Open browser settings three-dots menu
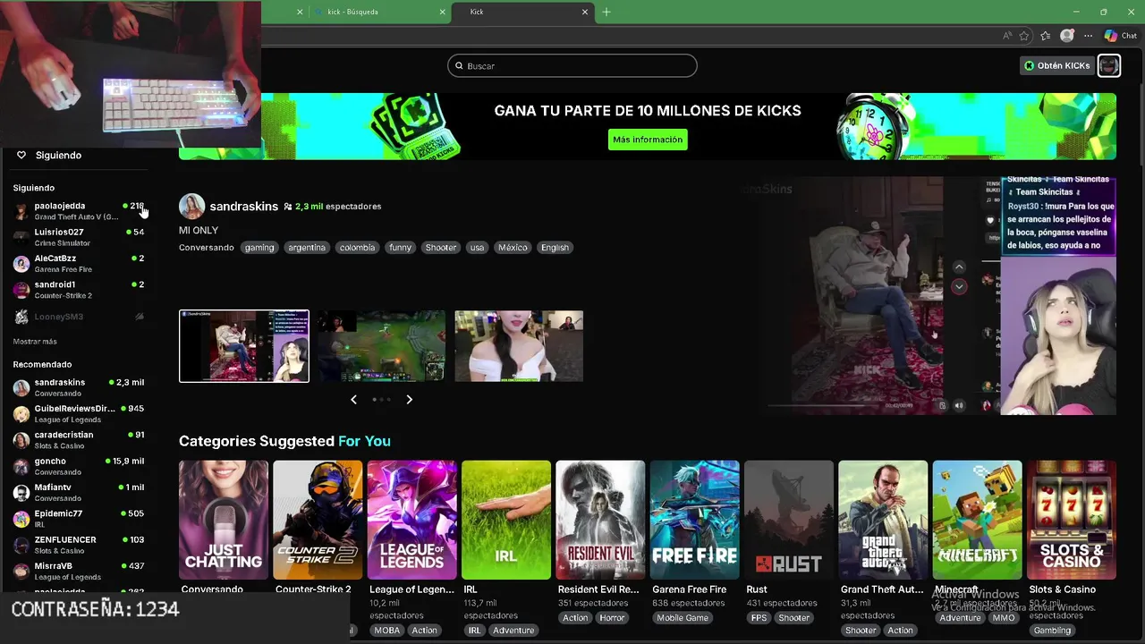 (1088, 36)
